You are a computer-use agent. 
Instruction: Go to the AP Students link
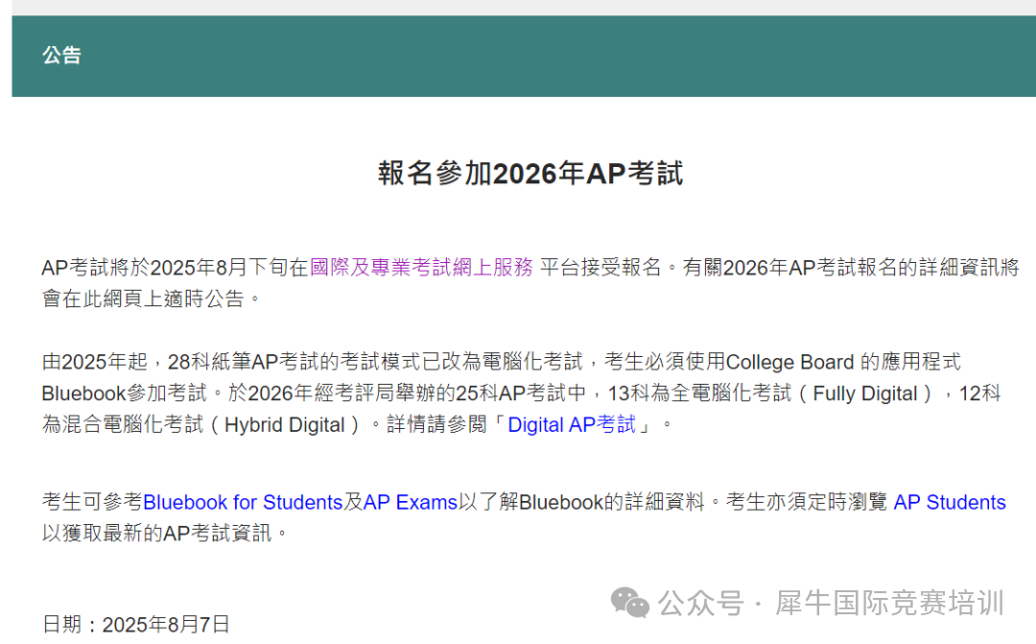[x=949, y=502]
